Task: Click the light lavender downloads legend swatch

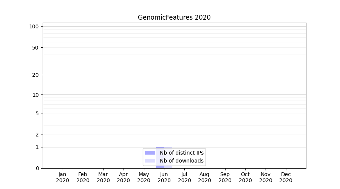Action: (x=150, y=161)
